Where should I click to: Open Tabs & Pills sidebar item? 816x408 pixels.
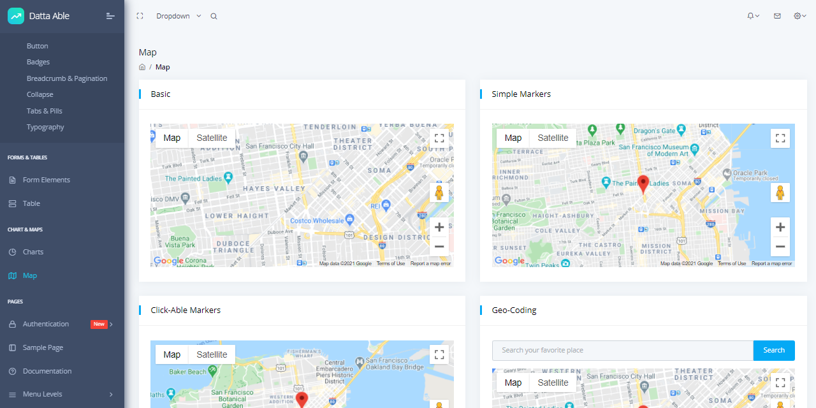(x=45, y=111)
